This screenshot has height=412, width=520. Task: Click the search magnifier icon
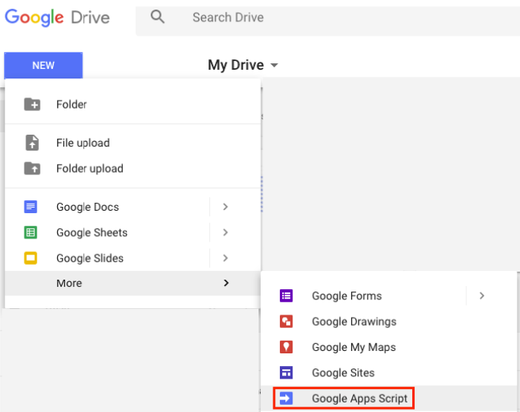[157, 17]
